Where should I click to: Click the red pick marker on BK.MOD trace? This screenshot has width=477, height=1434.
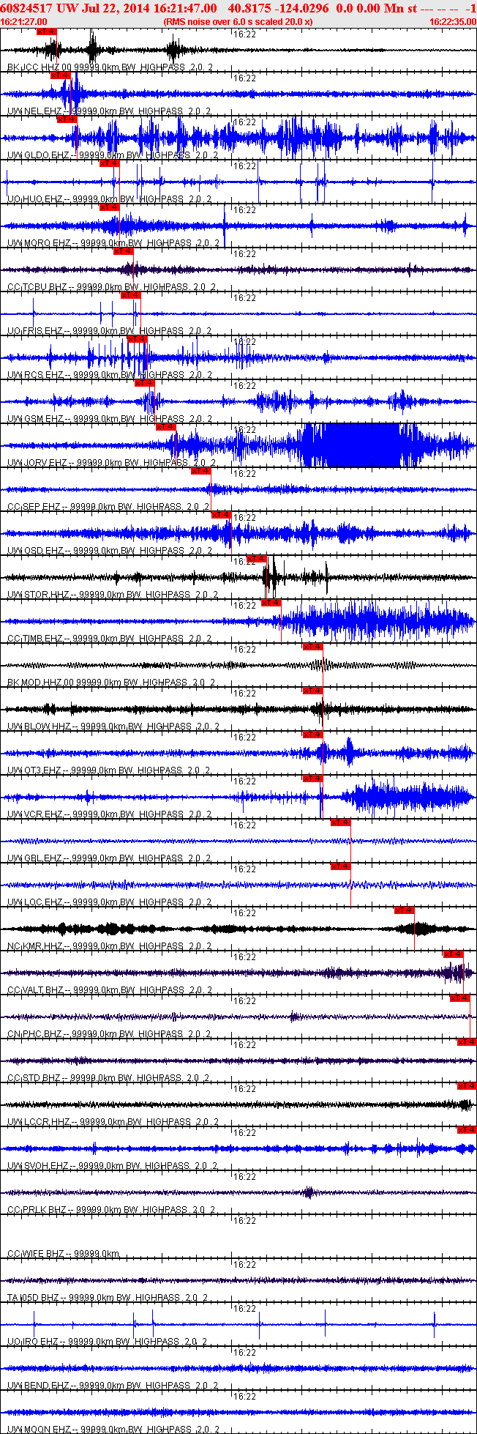pyautogui.click(x=313, y=647)
